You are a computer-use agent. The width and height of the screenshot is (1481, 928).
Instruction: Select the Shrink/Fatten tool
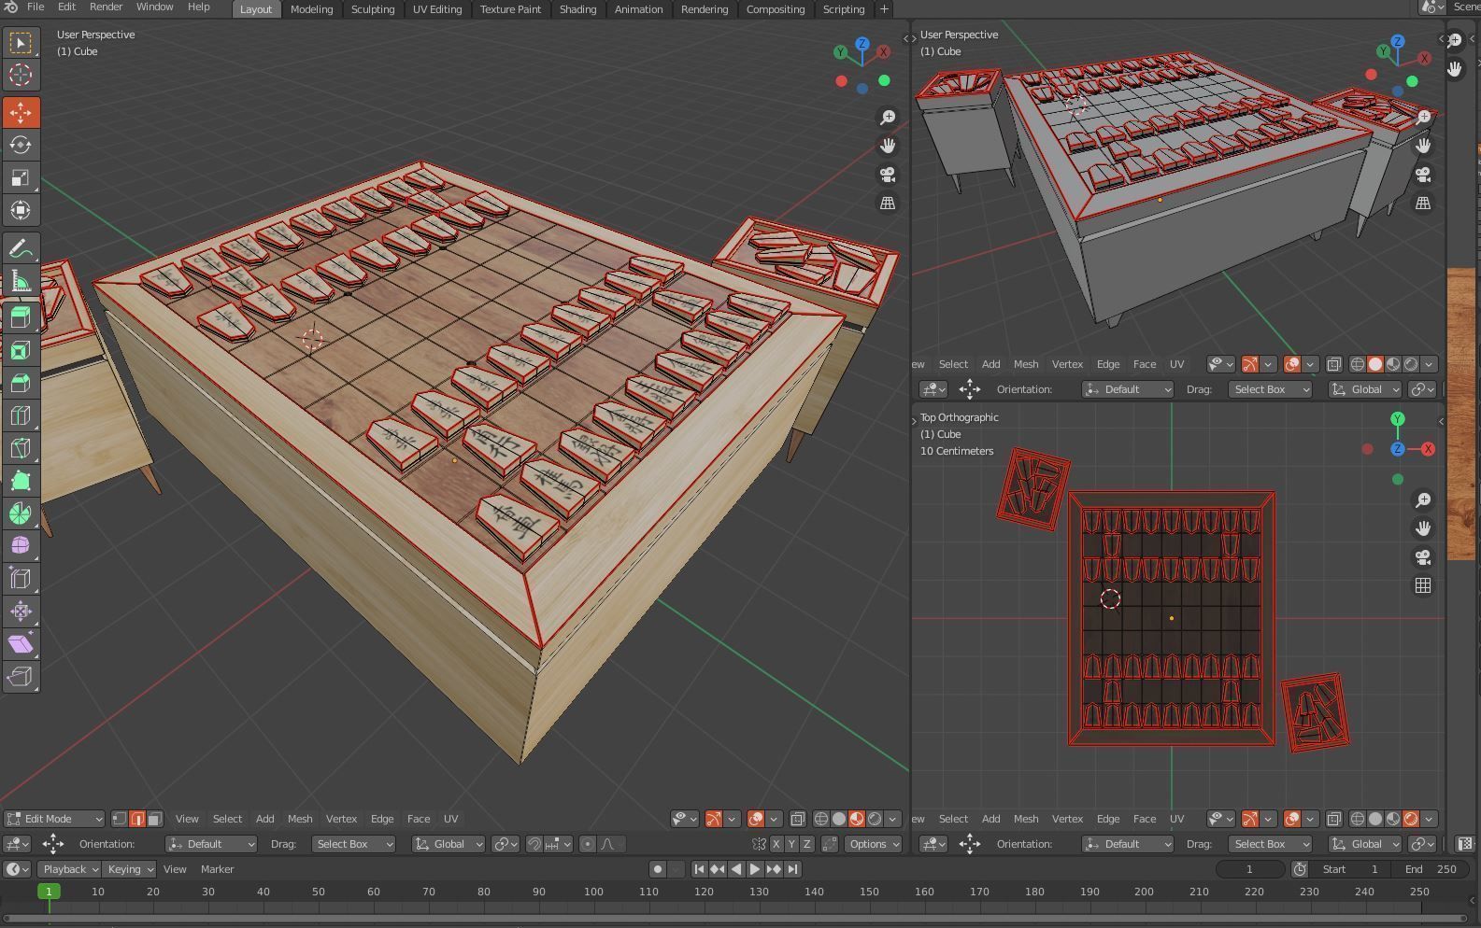tap(21, 612)
